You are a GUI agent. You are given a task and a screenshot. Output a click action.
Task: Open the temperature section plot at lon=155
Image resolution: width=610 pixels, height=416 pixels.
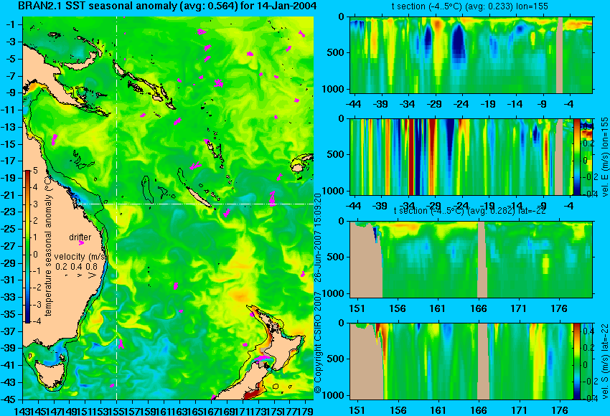[x=471, y=55]
